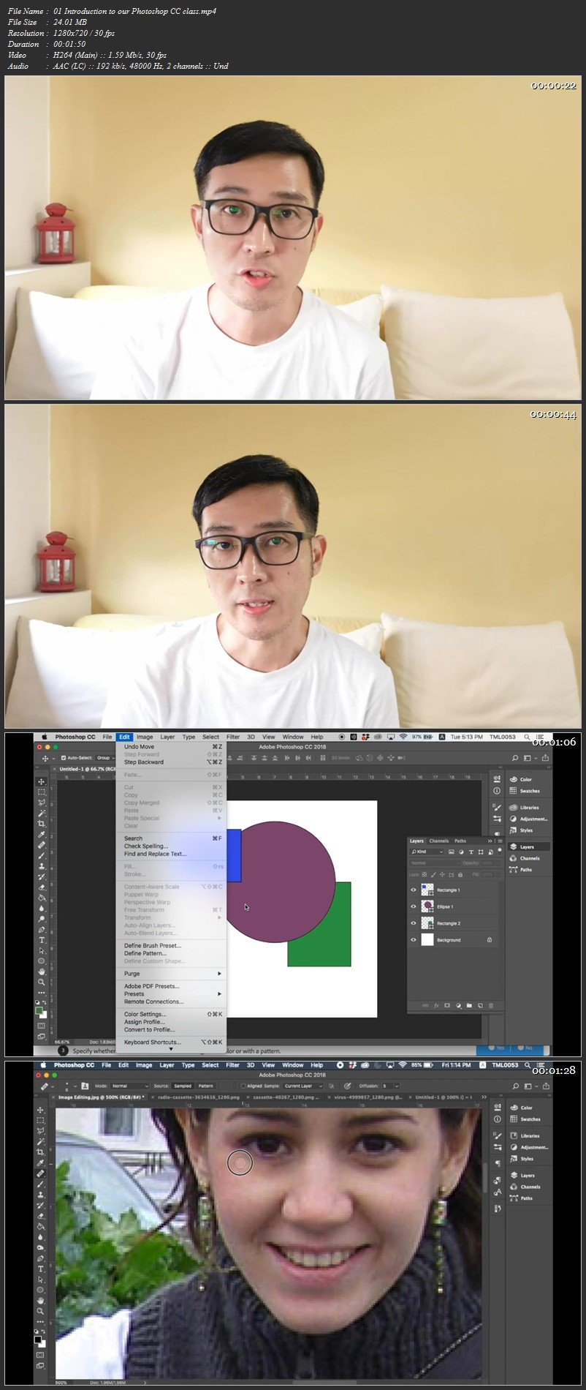
Task: Select the Zoom tool in the 00:01:28 frame
Action: (x=40, y=1311)
